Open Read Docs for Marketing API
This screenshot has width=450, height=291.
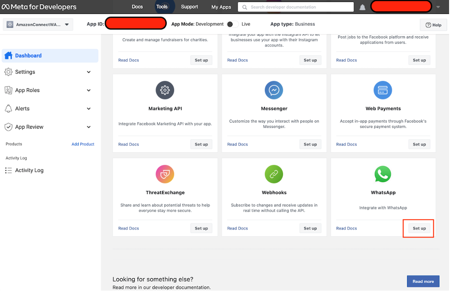click(x=129, y=144)
